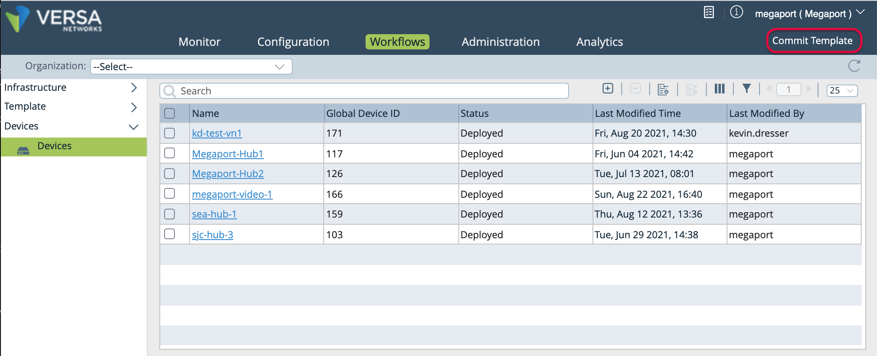The height and width of the screenshot is (356, 877).
Task: Open the column selector icon
Action: [719, 89]
